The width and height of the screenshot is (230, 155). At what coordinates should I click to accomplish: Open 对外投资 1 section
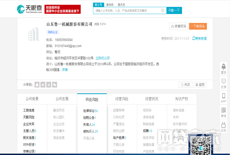(x=29, y=144)
